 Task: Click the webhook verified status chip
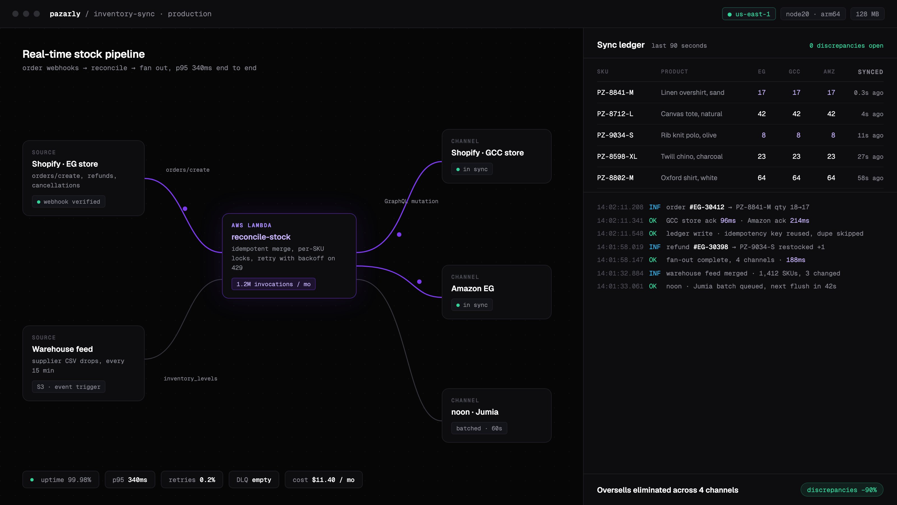pyautogui.click(x=69, y=201)
